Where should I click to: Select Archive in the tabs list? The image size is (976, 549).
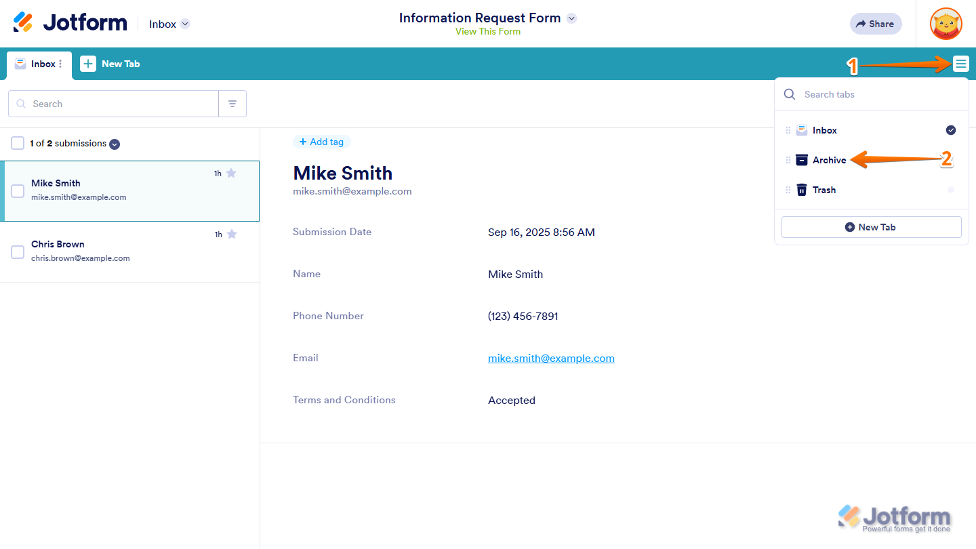pos(829,160)
